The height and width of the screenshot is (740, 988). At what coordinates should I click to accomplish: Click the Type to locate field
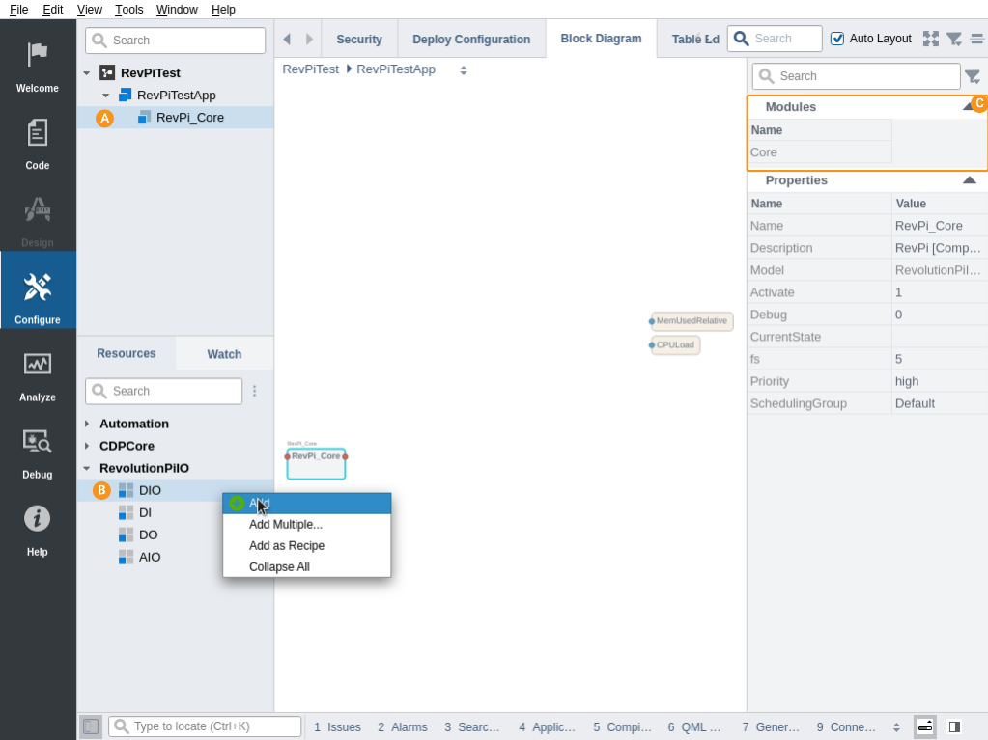coord(215,726)
